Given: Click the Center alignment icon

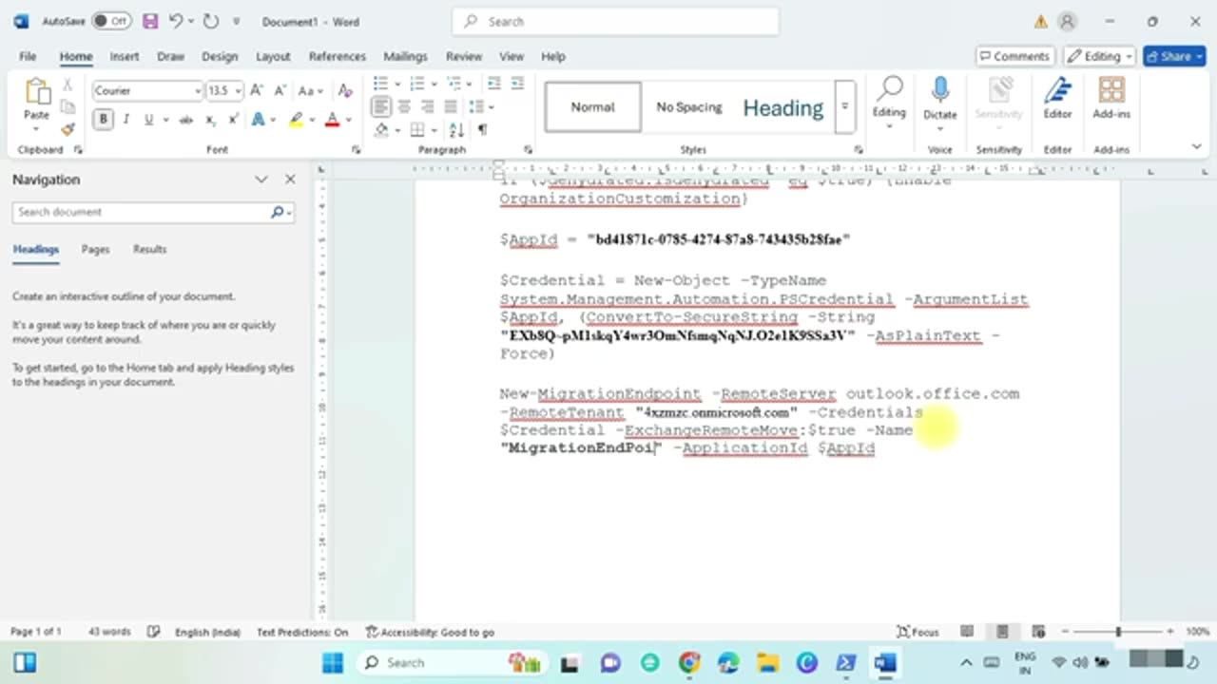Looking at the screenshot, I should [x=404, y=106].
